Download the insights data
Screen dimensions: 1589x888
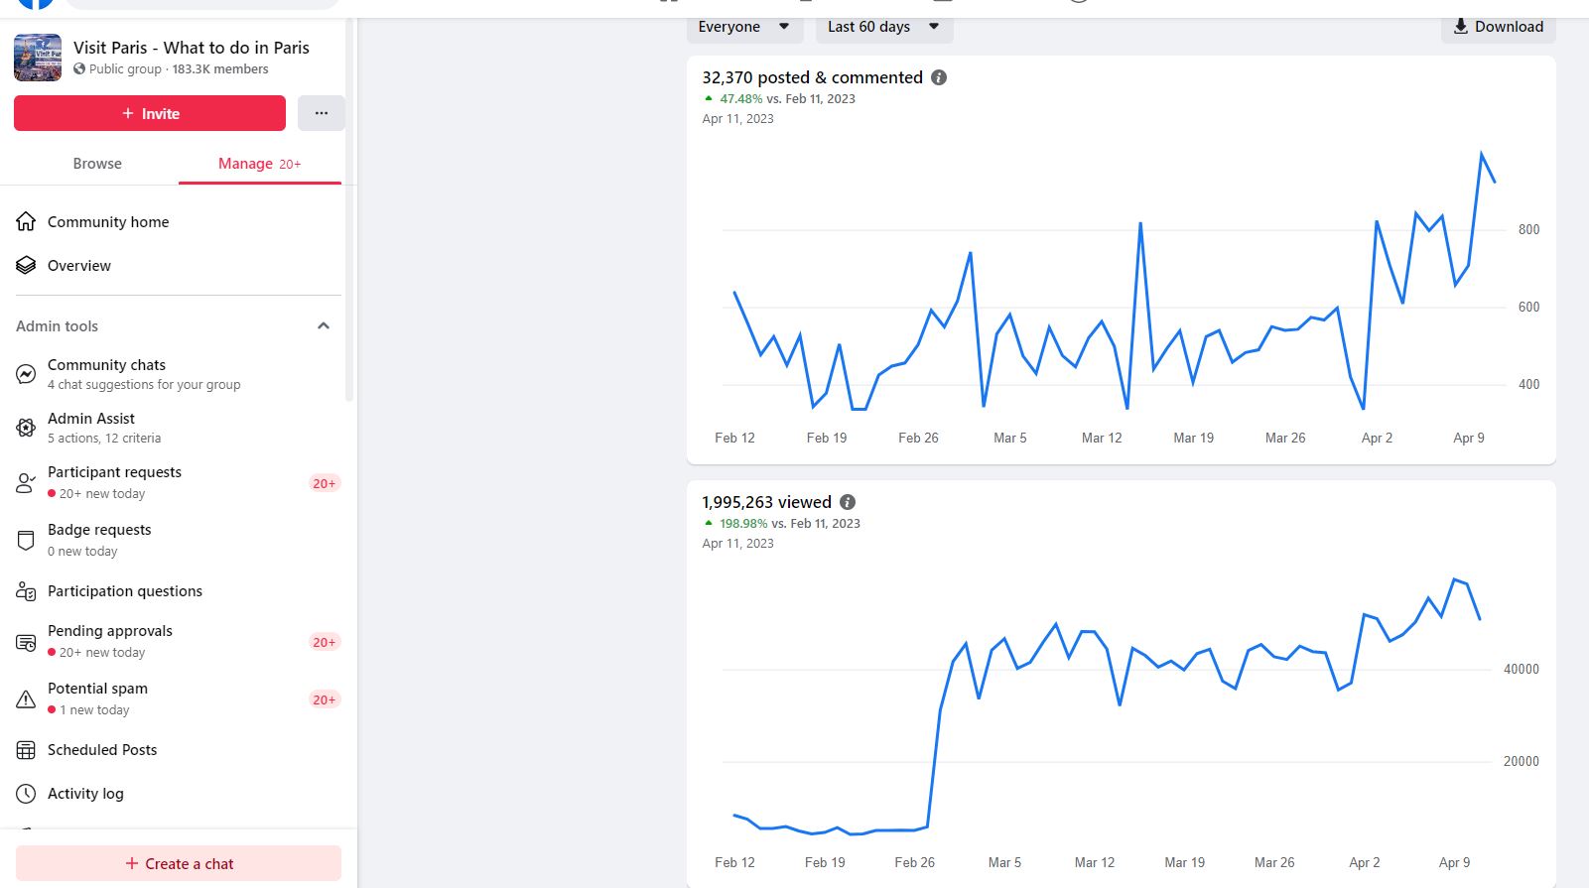[x=1499, y=27]
